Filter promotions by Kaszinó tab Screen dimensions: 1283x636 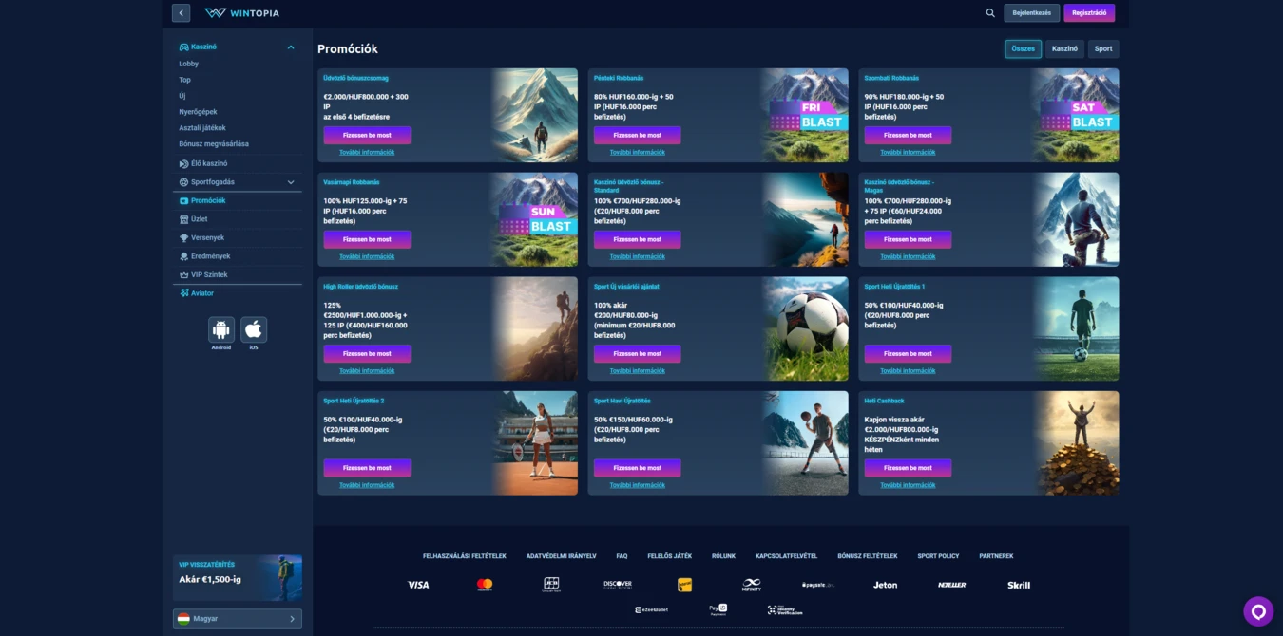pos(1064,48)
